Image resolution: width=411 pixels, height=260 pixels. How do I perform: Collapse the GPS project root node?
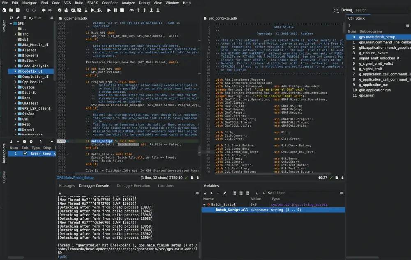pos(11,23)
